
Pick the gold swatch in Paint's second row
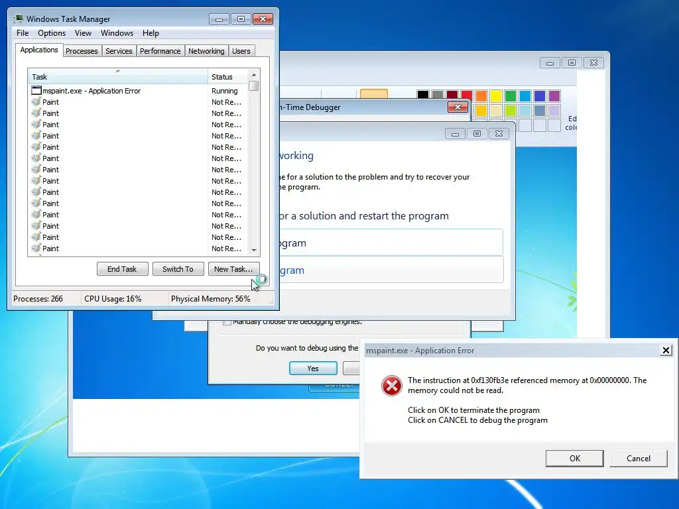tap(481, 111)
